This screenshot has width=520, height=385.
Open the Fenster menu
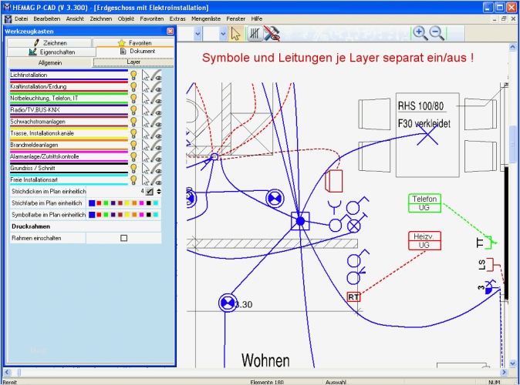click(x=235, y=19)
